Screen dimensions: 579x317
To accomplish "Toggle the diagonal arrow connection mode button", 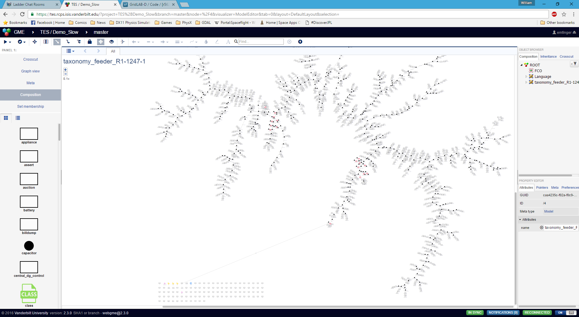I will [57, 42].
